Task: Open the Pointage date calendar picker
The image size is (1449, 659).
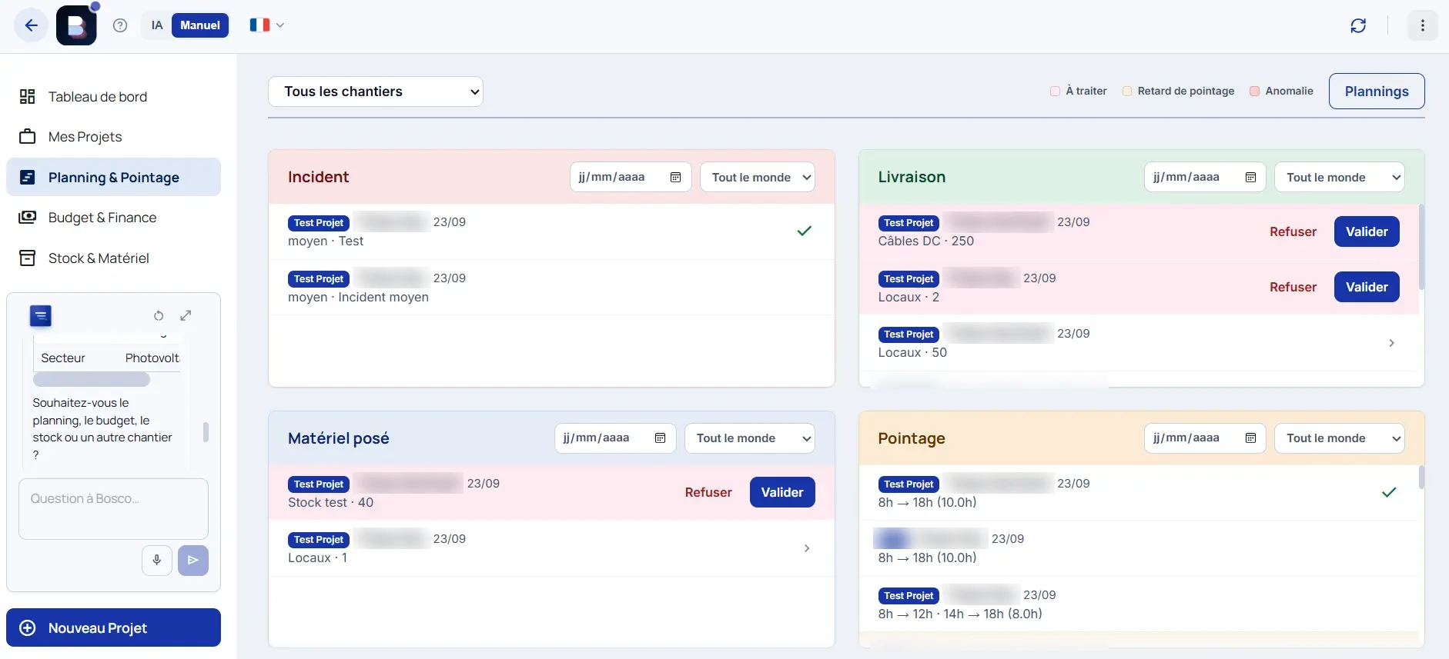Action: 1250,438
